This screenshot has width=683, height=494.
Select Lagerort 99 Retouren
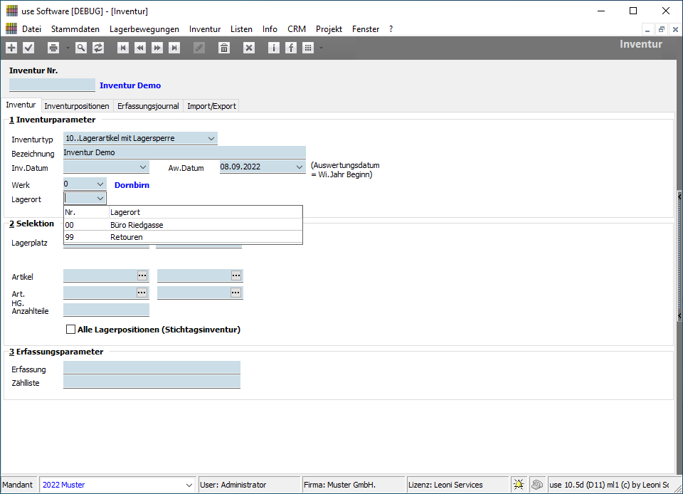point(183,237)
